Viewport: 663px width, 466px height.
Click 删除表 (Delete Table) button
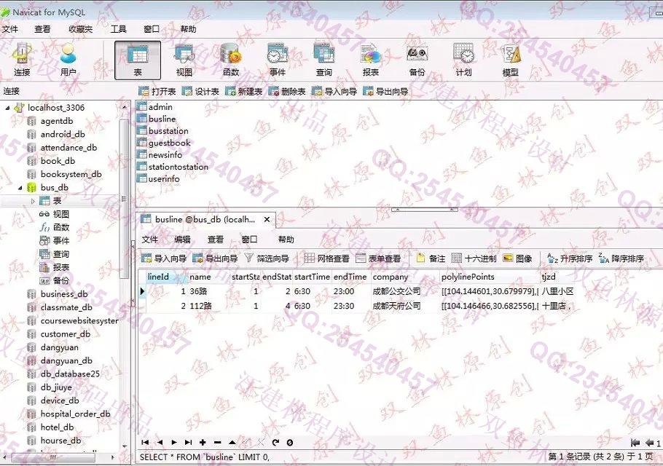click(286, 91)
